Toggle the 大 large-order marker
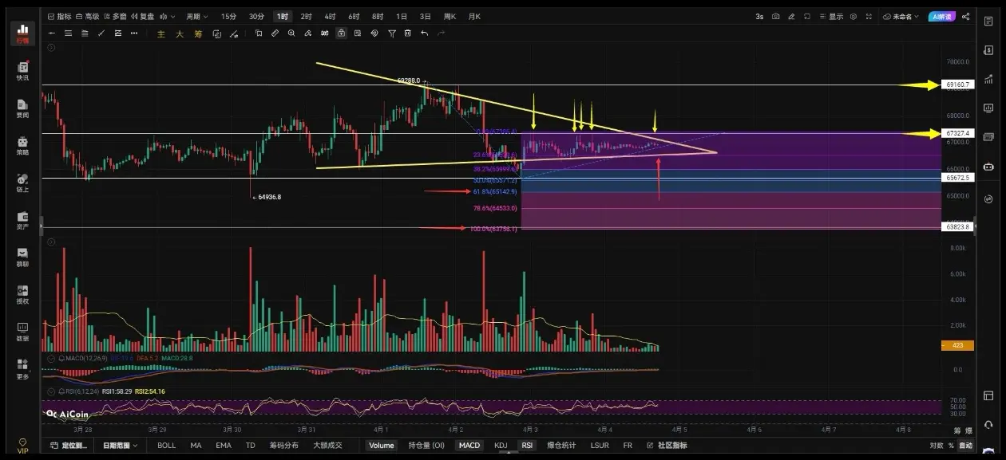 180,33
